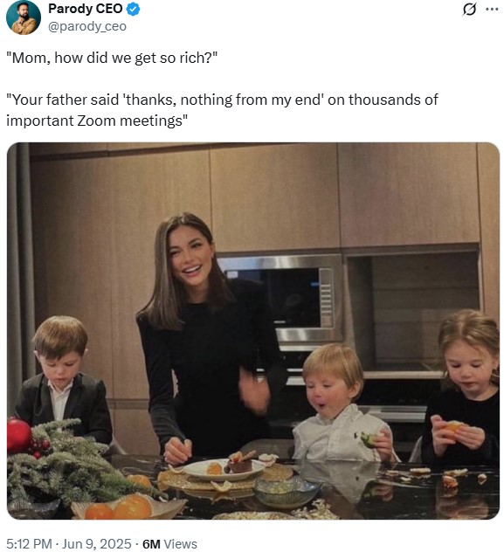Screen dimensions: 504x552
Task: Click the boy in dark blazer in photo
Action: (62, 378)
